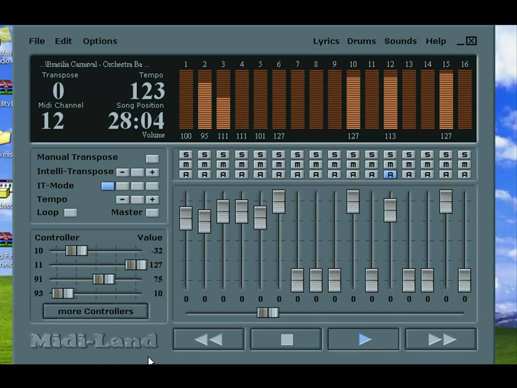Open the Lyrics menu
Viewport: 517px width, 388px height.
pyautogui.click(x=326, y=41)
